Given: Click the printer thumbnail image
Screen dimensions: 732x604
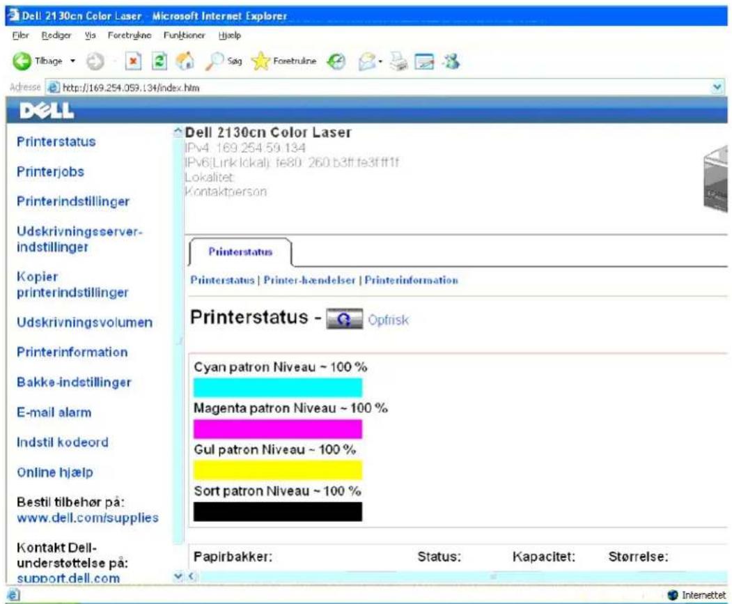Looking at the screenshot, I should pos(715,178).
